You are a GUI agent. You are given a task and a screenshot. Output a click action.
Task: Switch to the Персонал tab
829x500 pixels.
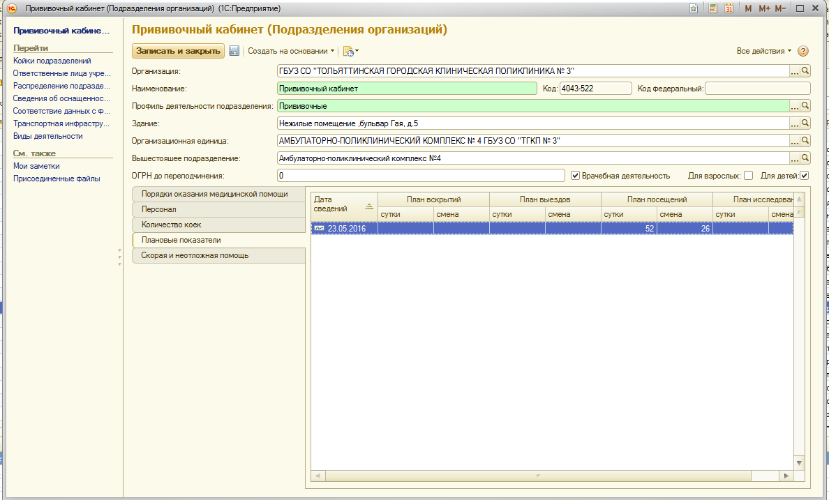click(219, 209)
